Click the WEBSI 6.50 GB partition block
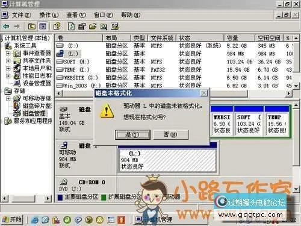Image resolution: width=301 pixels, height=226 pixels. [x=222, y=122]
